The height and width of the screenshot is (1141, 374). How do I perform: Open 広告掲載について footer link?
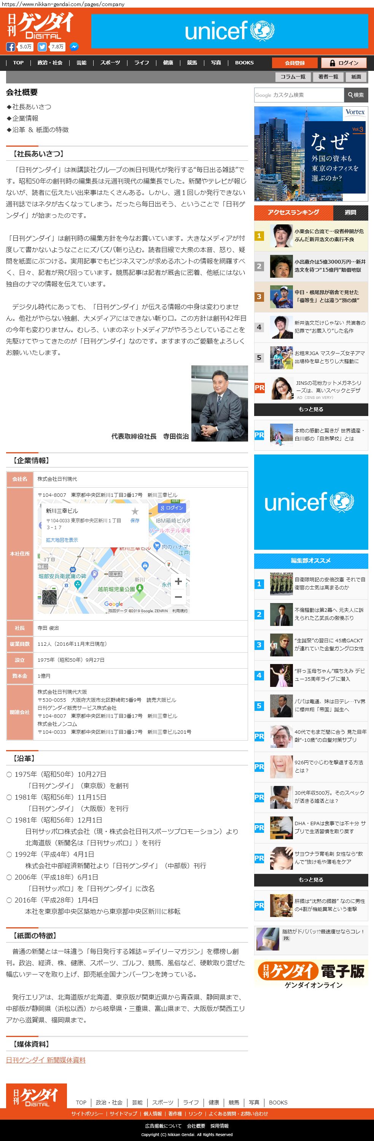163,1125
